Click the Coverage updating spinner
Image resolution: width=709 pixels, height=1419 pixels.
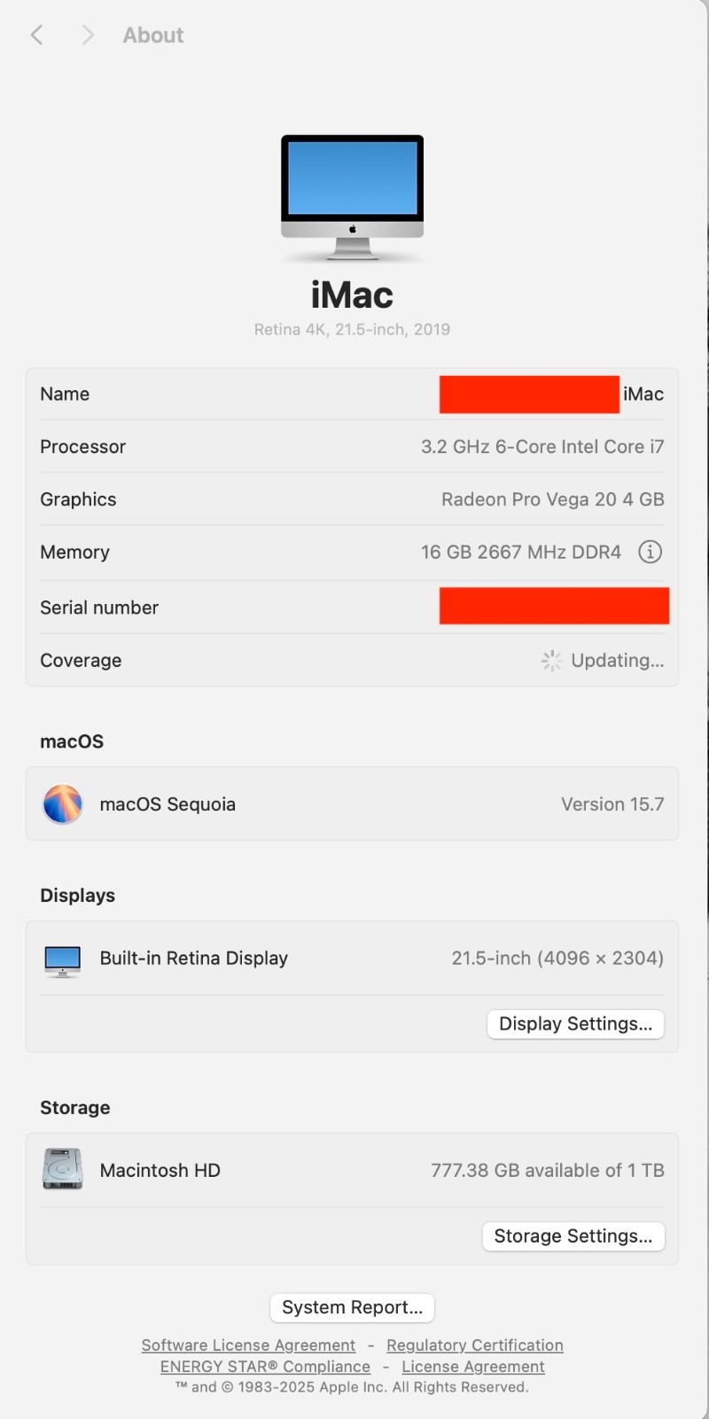point(551,660)
